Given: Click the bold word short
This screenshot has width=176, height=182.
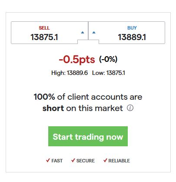Looking at the screenshot, I should pos(53,108).
